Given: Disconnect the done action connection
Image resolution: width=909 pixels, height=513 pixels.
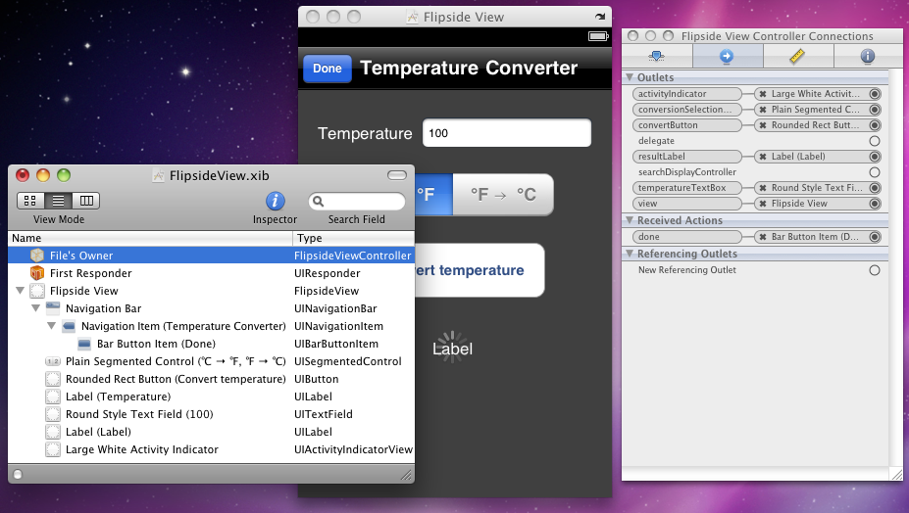Looking at the screenshot, I should pos(763,237).
